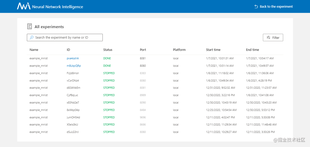
Task: Click platform local for pva4oshA row
Action: pyautogui.click(x=176, y=58)
